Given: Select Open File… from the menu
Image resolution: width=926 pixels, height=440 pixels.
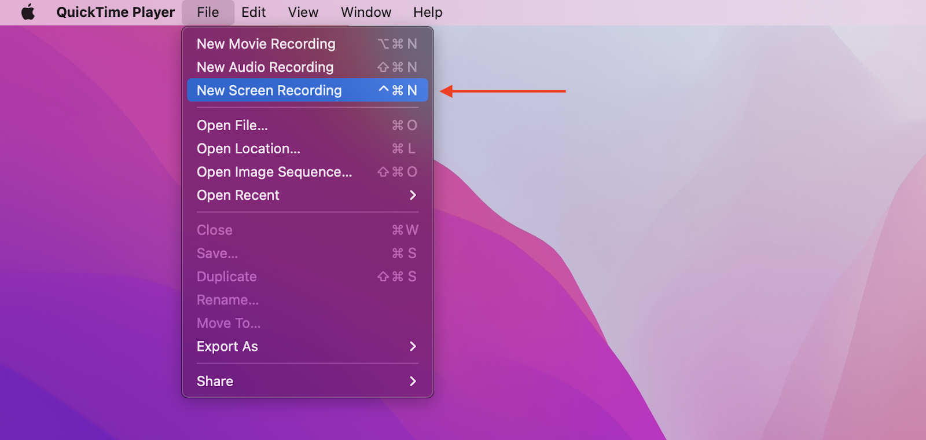Looking at the screenshot, I should [x=307, y=125].
